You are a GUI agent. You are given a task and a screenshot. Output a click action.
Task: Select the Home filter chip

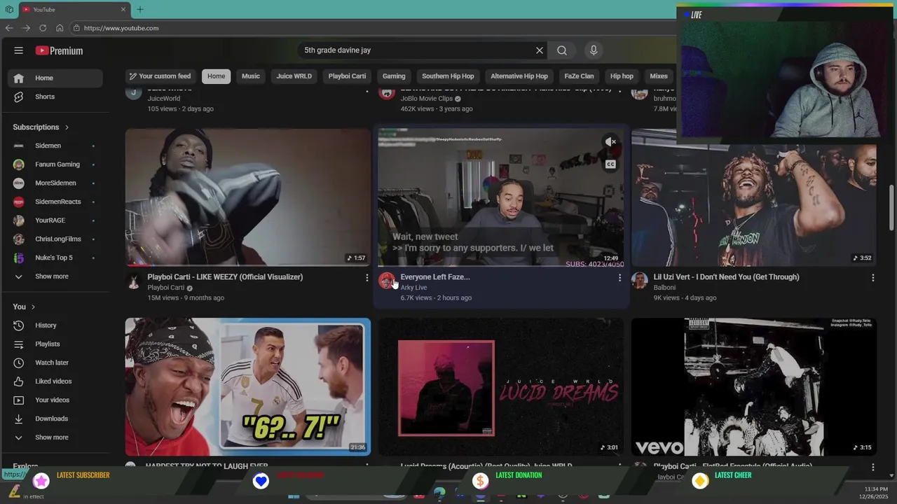(x=217, y=76)
